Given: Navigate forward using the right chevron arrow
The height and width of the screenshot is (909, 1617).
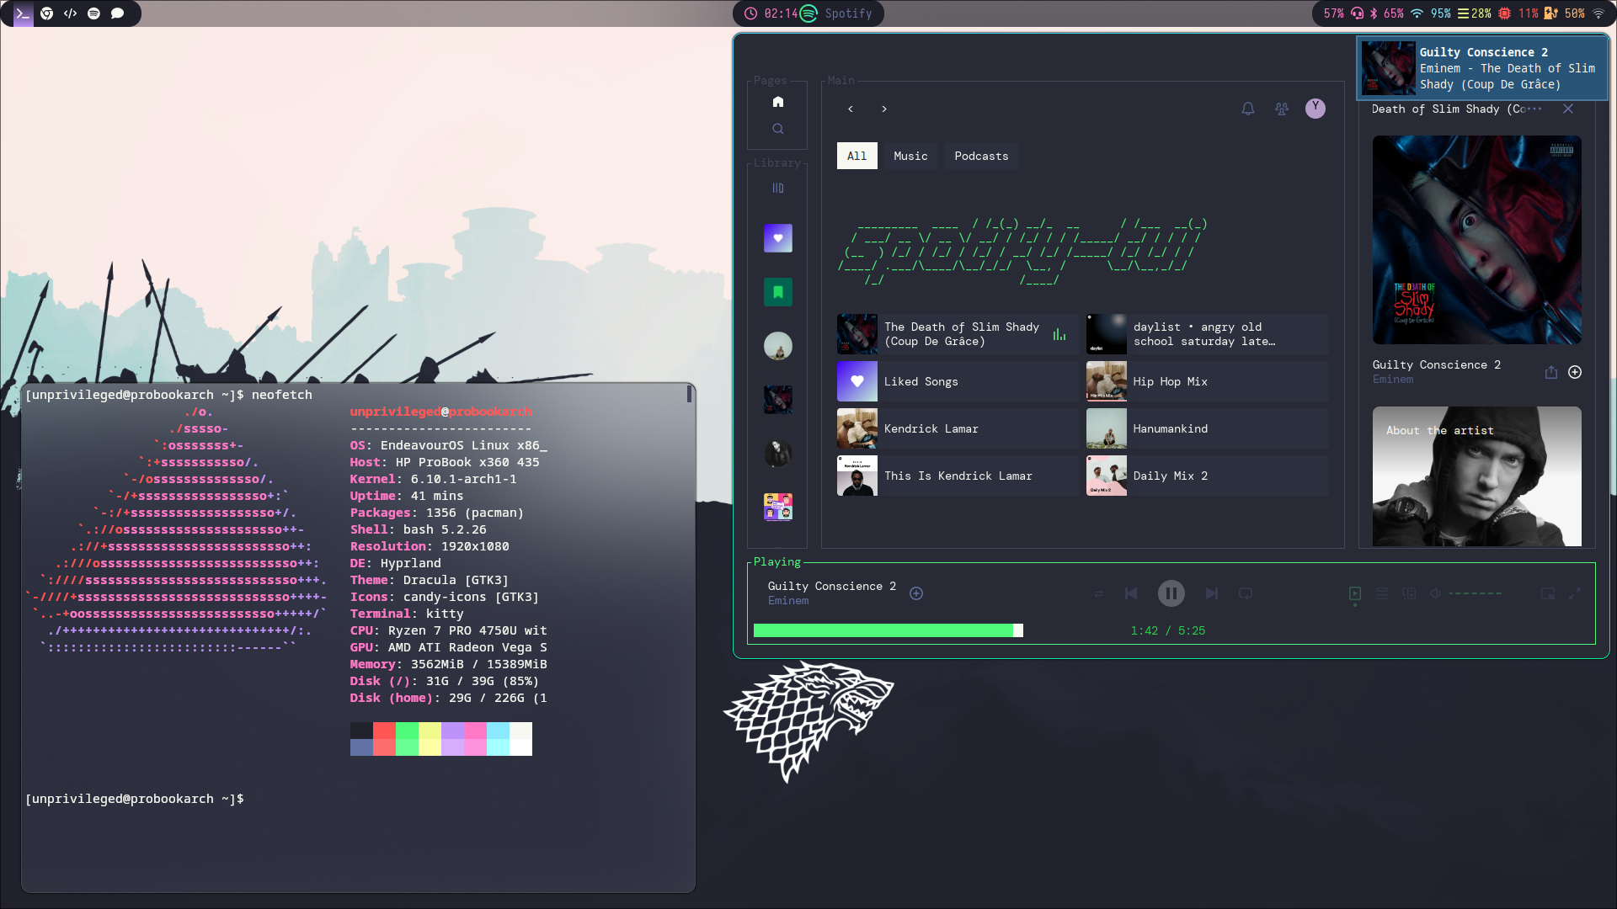Looking at the screenshot, I should (884, 109).
